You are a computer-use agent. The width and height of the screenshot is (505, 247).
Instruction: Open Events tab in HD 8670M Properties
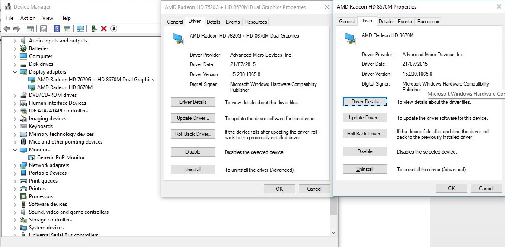[x=405, y=22]
